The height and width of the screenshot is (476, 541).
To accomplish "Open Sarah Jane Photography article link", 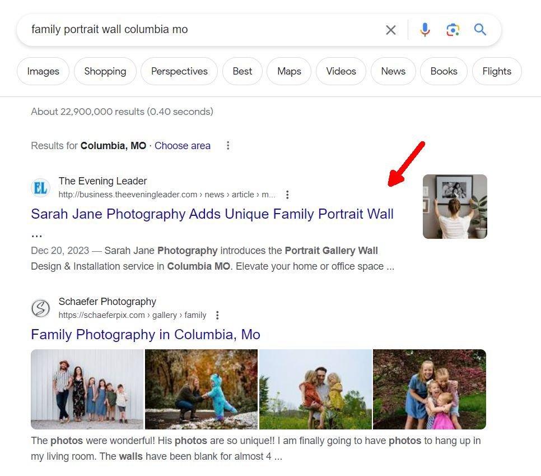I will (x=212, y=214).
